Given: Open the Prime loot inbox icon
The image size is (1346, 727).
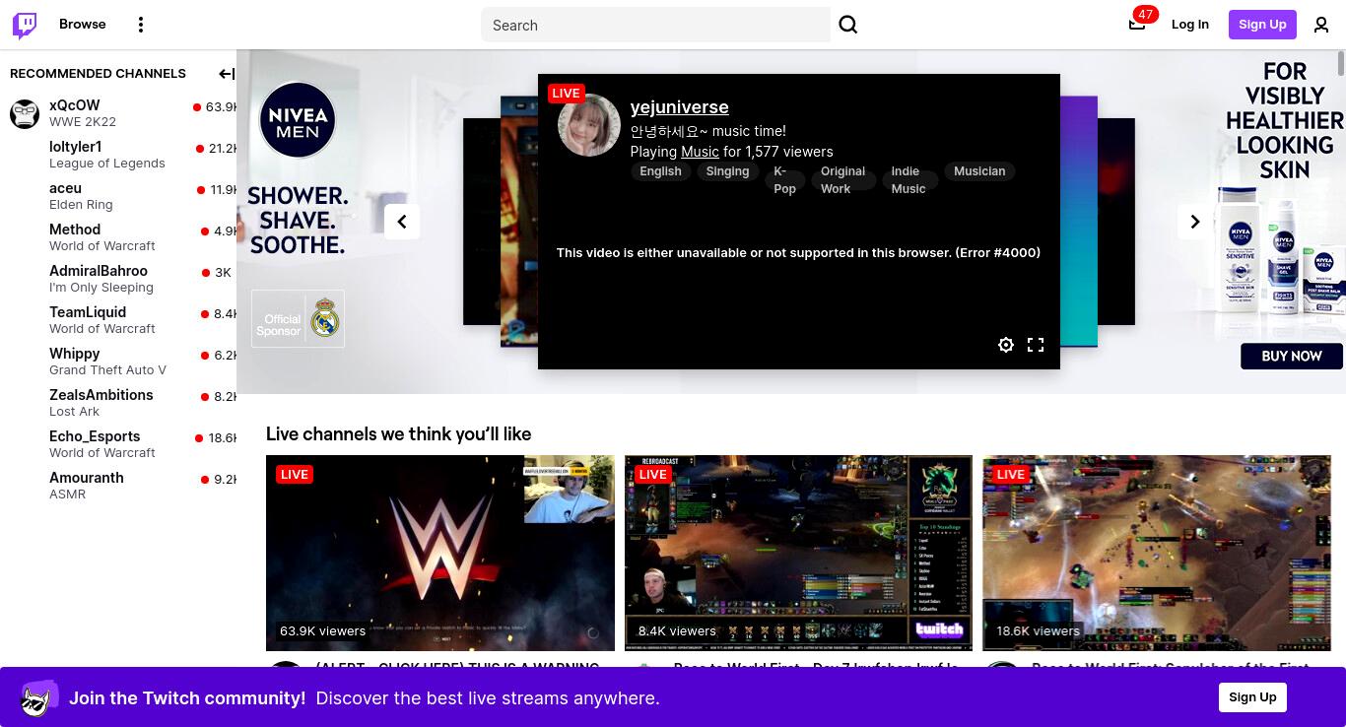Looking at the screenshot, I should [1137, 25].
